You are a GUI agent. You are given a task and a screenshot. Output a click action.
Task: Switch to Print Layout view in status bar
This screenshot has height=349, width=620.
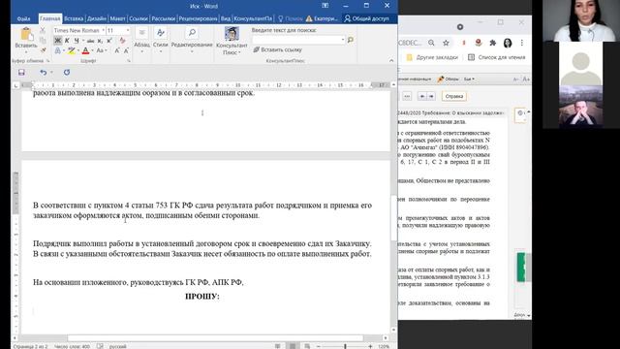pyautogui.click(x=293, y=346)
